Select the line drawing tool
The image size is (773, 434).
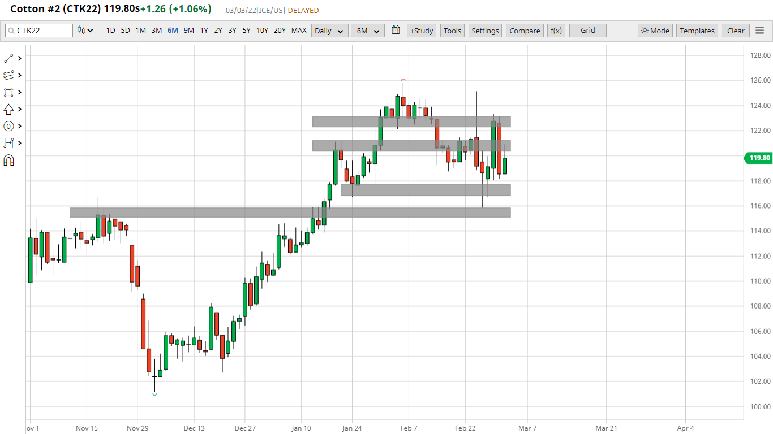8,58
